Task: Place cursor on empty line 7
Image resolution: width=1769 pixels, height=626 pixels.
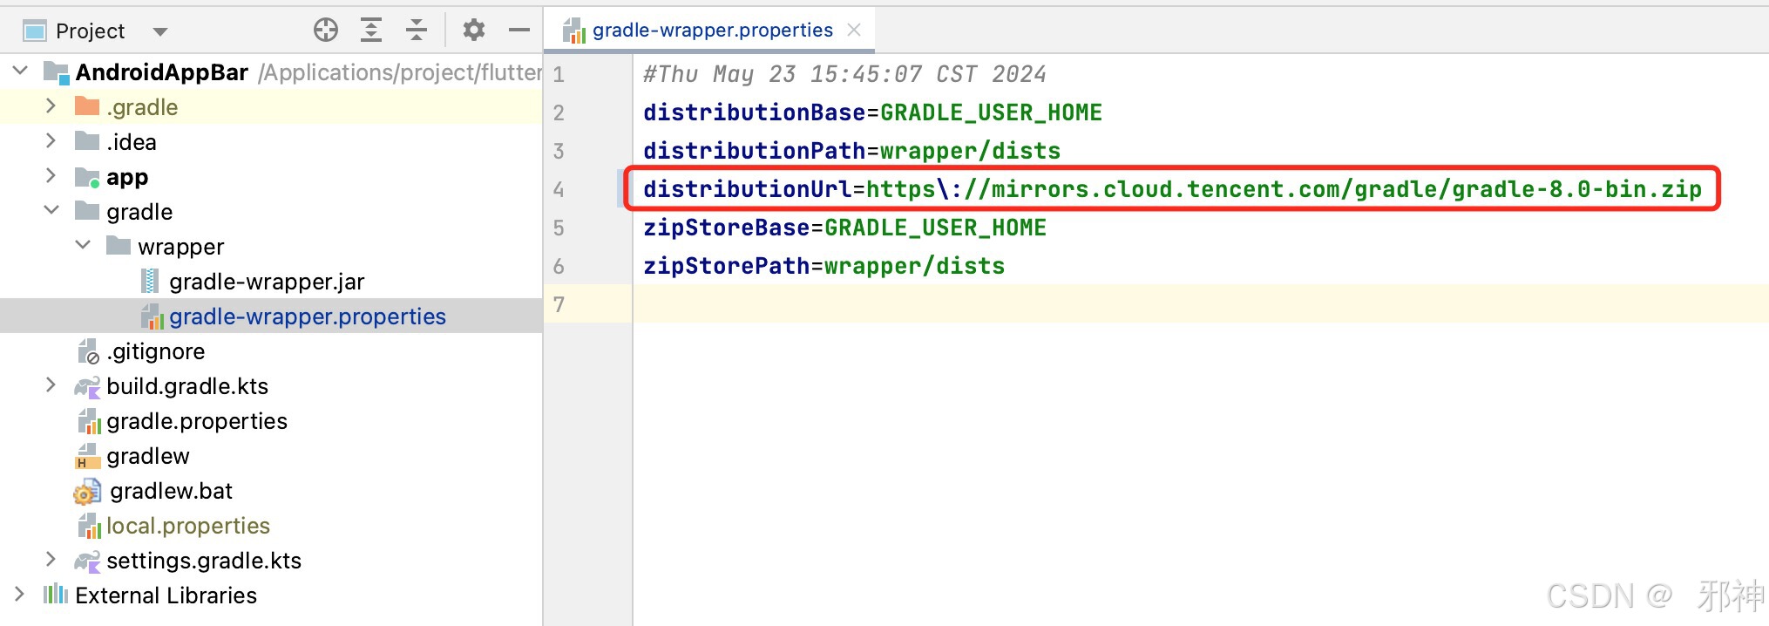Action: [x=1201, y=304]
